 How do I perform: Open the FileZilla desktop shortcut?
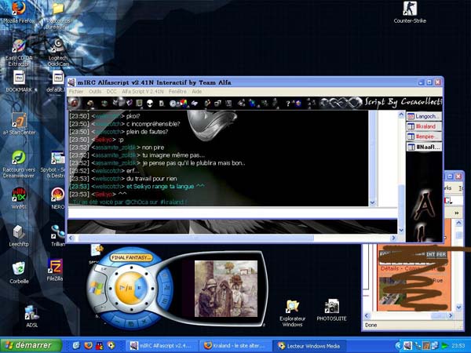click(55, 270)
